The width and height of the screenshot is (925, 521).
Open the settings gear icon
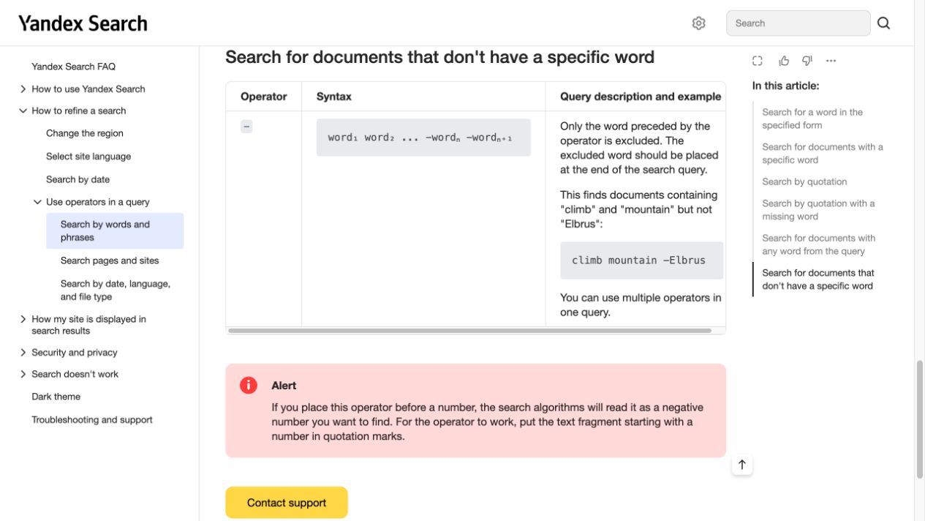click(x=698, y=23)
